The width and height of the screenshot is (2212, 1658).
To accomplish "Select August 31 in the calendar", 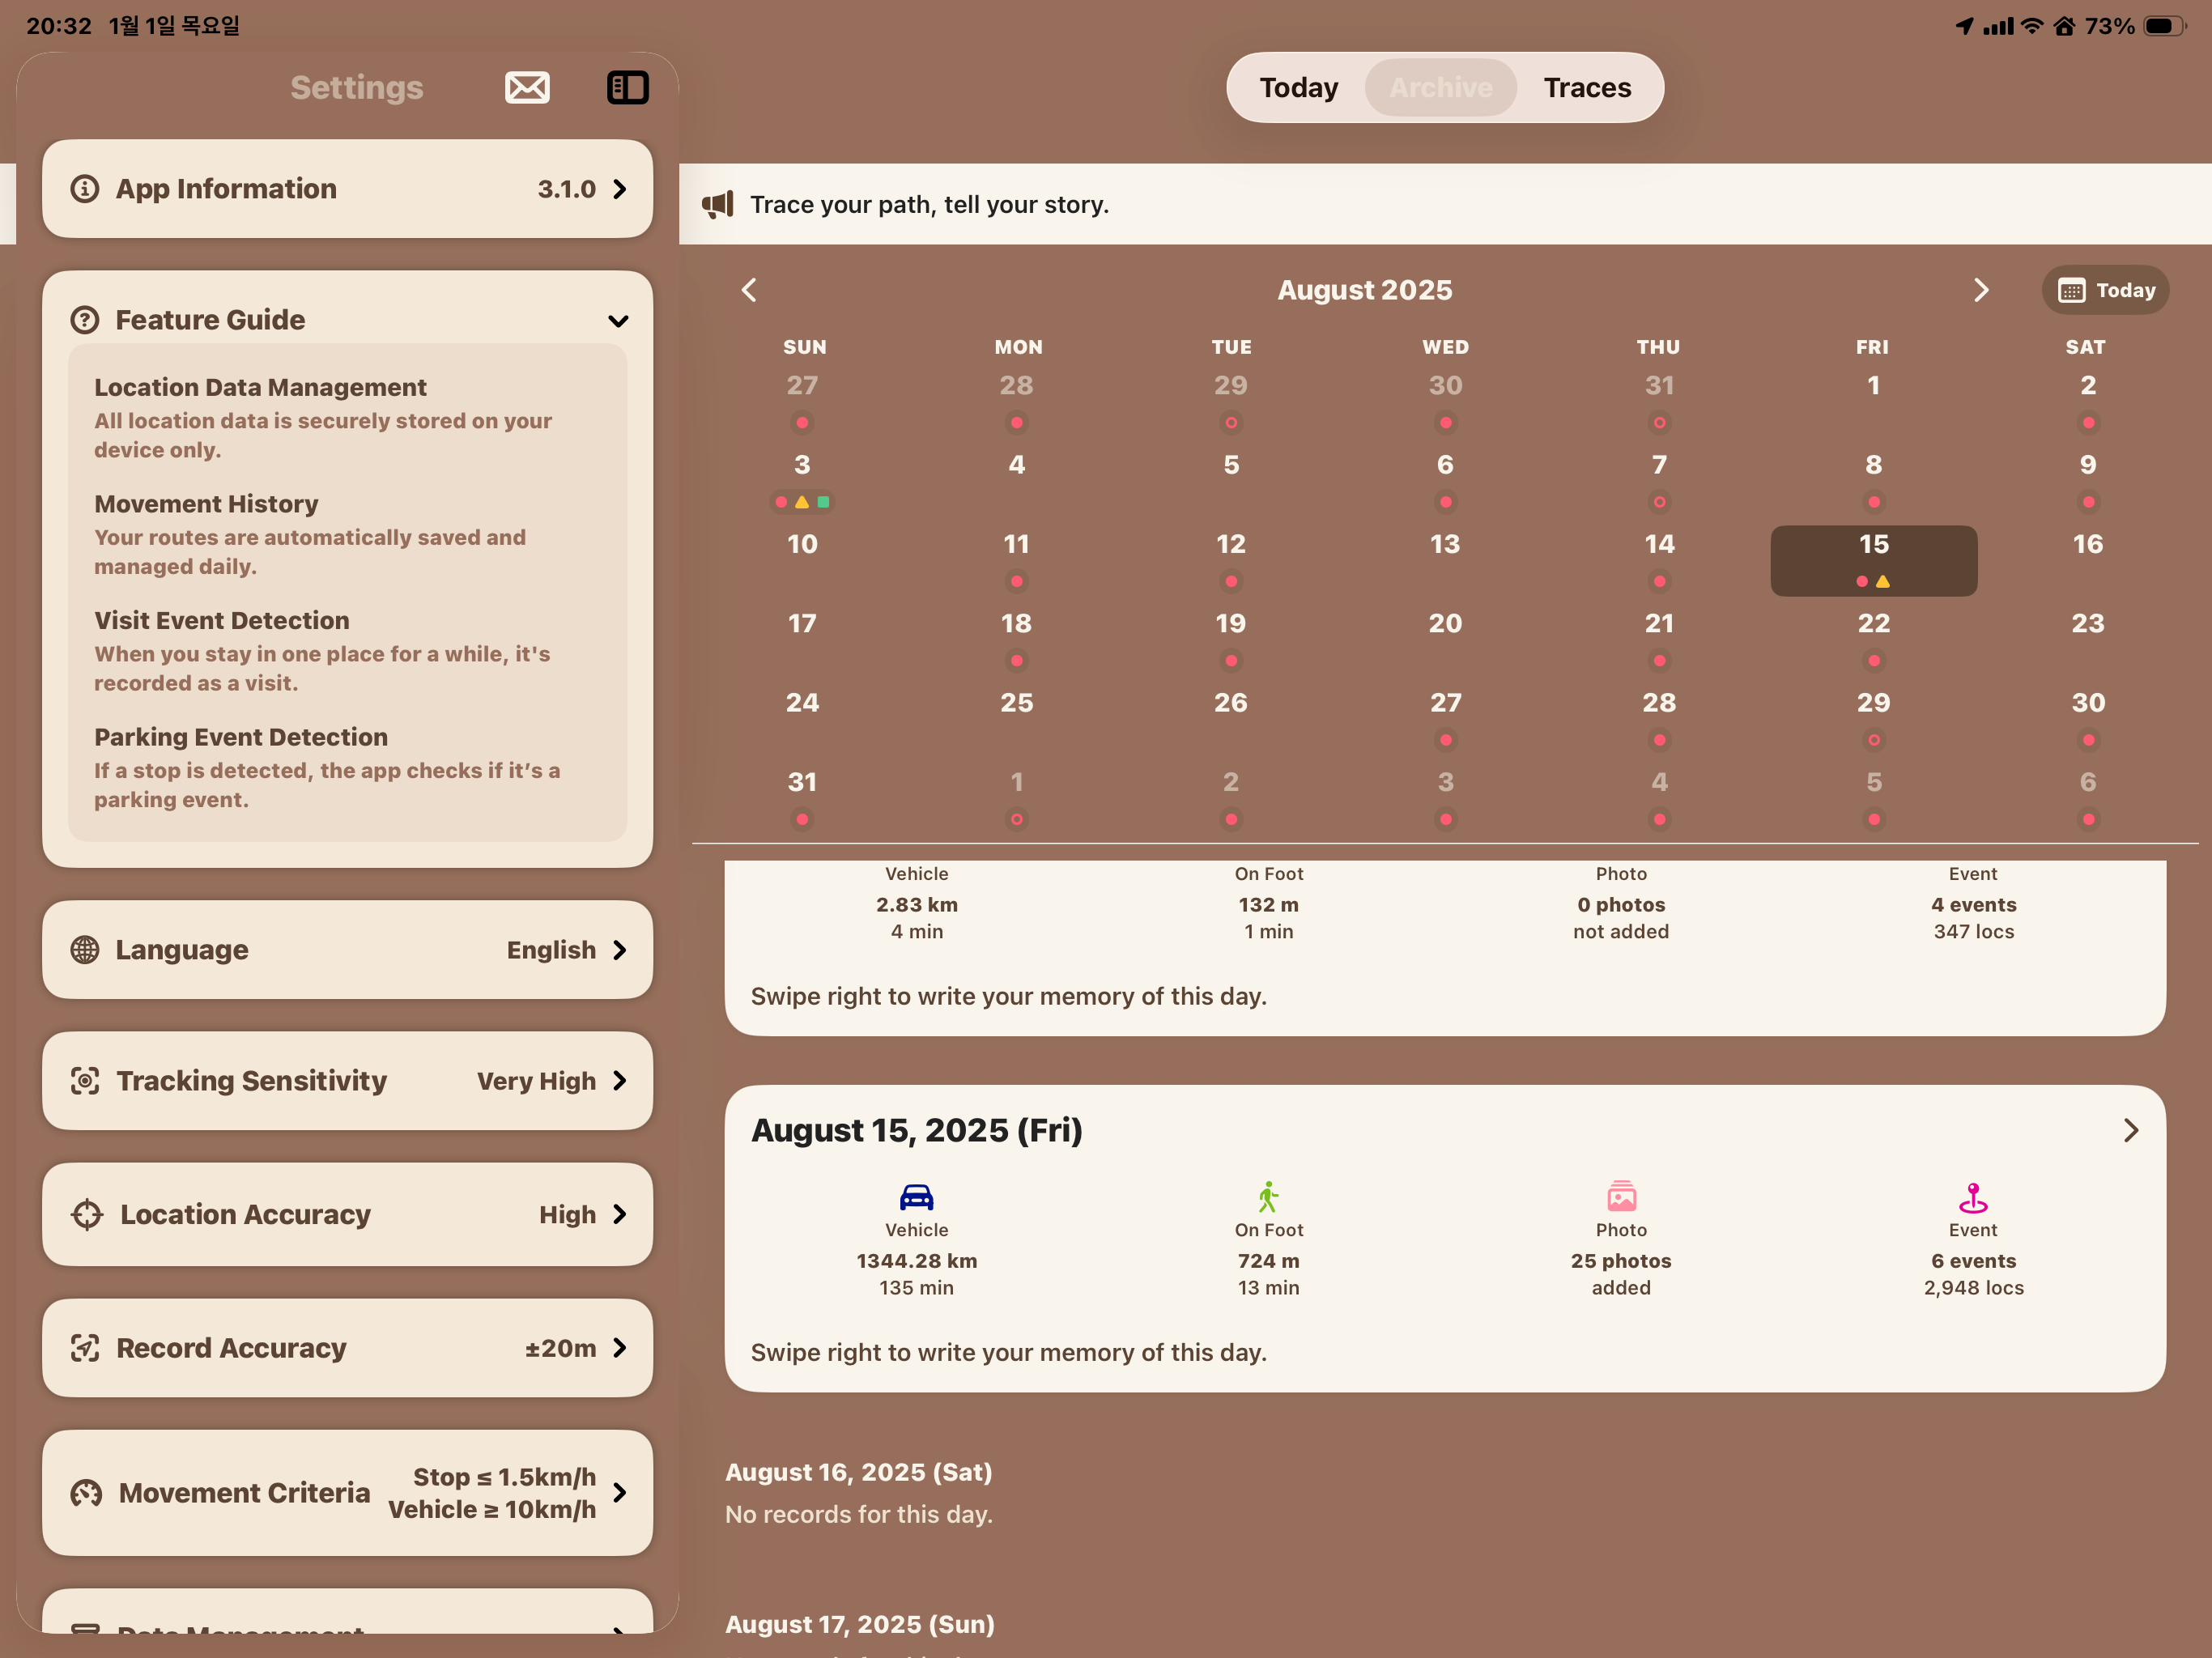I will [802, 799].
